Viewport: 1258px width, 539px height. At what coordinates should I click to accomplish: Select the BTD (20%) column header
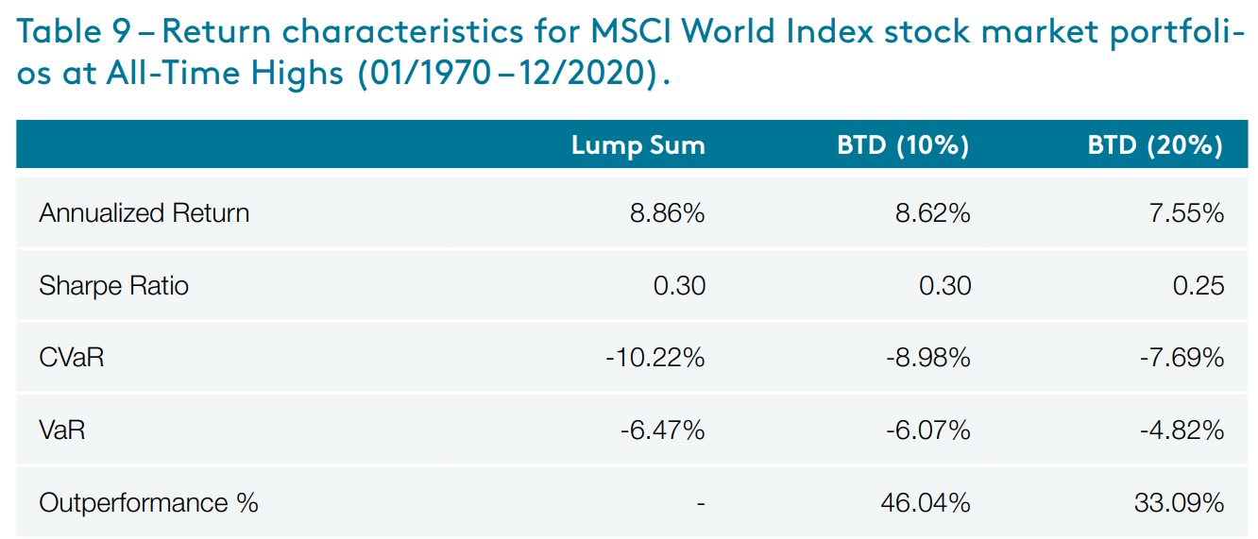click(x=1155, y=145)
